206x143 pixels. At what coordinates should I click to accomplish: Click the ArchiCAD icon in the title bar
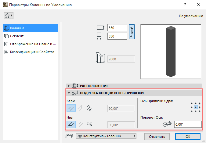click(5, 5)
